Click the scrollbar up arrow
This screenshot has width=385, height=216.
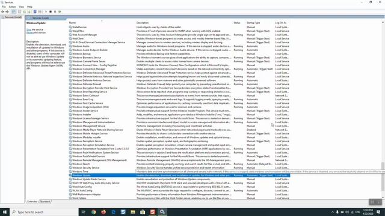(x=383, y=23)
